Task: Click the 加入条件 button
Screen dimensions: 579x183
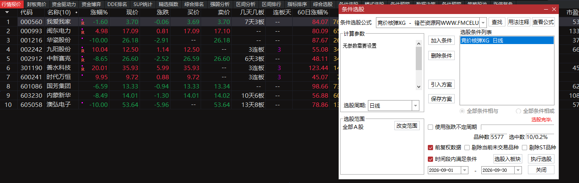Action: pyautogui.click(x=441, y=40)
